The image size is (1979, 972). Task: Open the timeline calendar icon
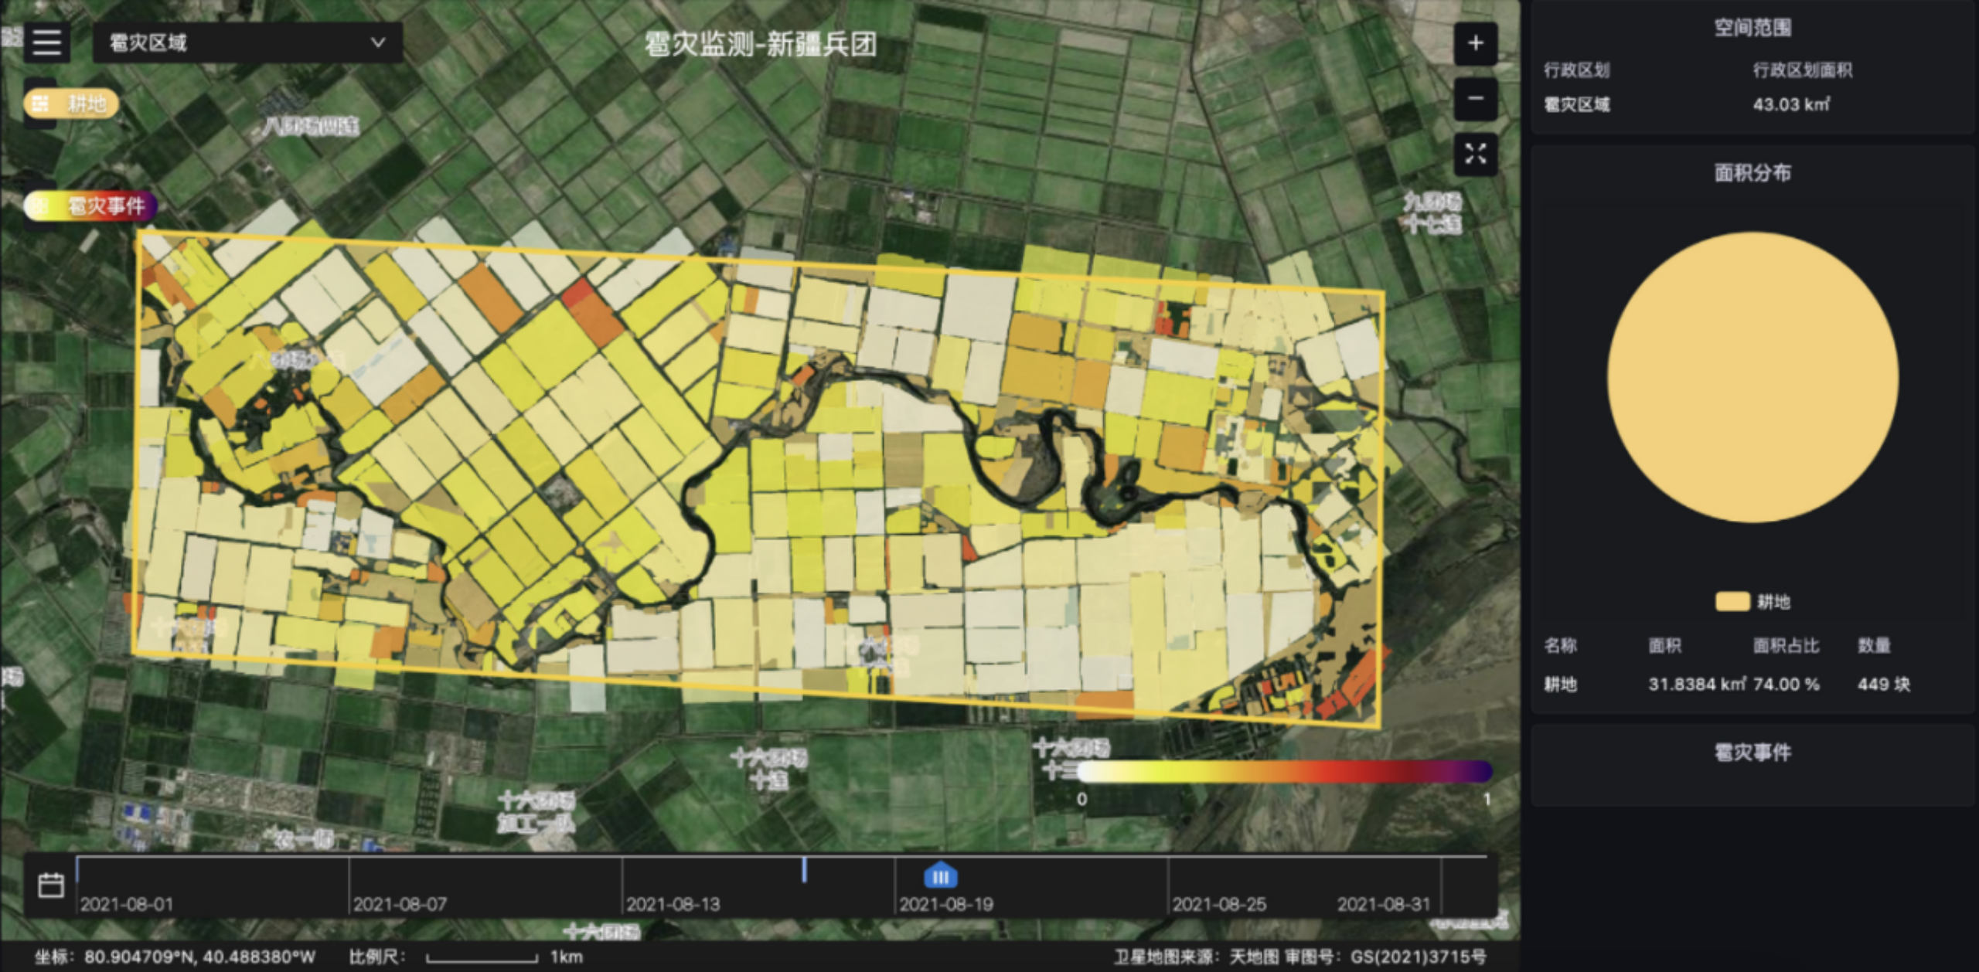[51, 885]
